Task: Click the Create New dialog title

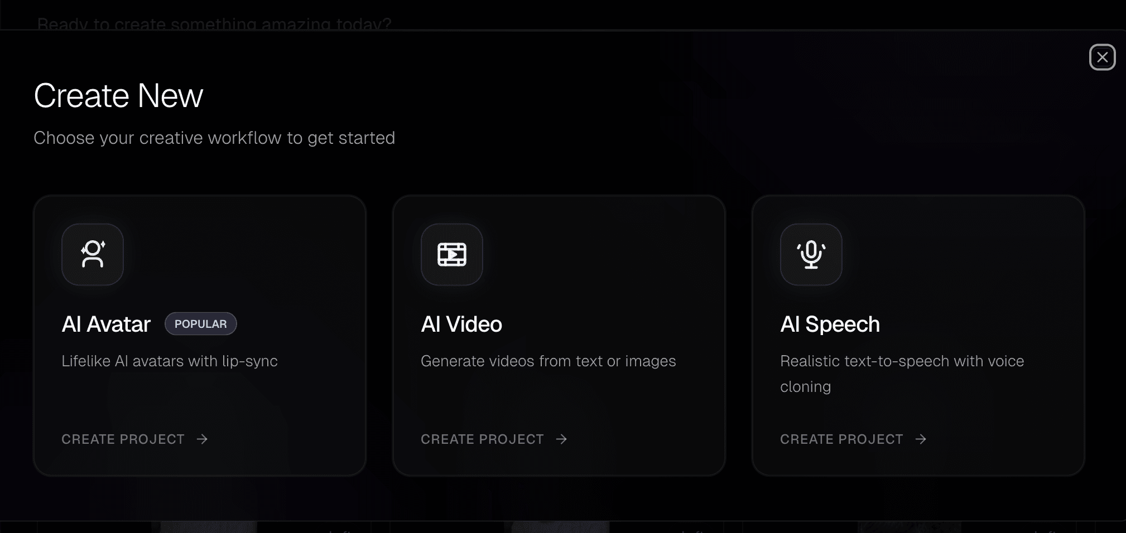Action: (118, 95)
